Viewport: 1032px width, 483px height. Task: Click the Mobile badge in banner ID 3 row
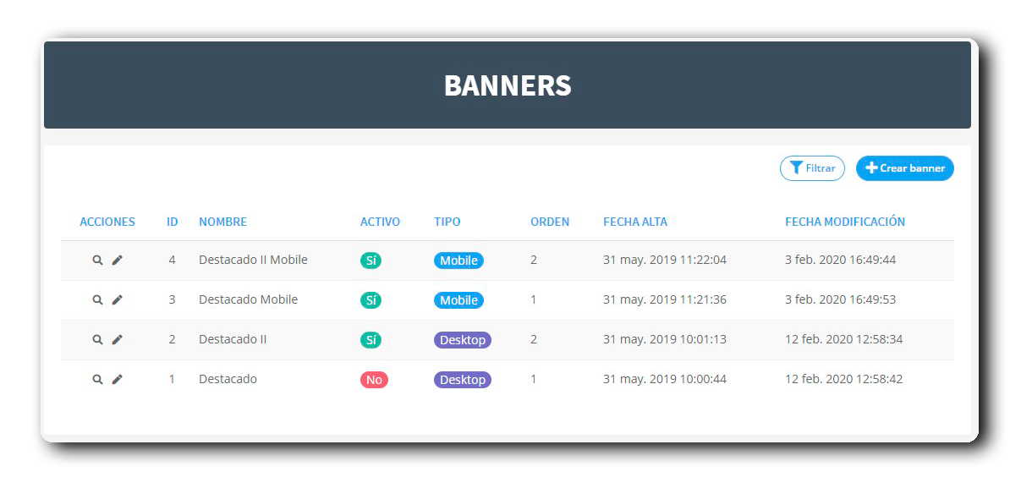click(458, 300)
